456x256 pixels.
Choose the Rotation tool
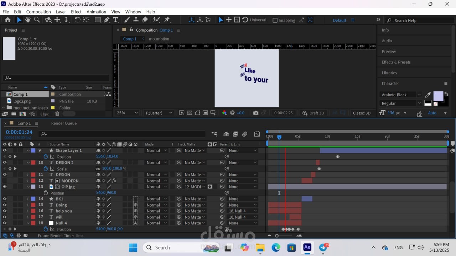(77, 20)
